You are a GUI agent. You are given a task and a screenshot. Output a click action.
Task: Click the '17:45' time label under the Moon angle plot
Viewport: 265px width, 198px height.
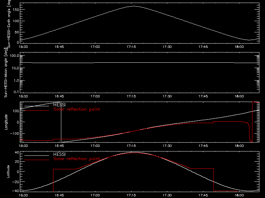[203, 96]
